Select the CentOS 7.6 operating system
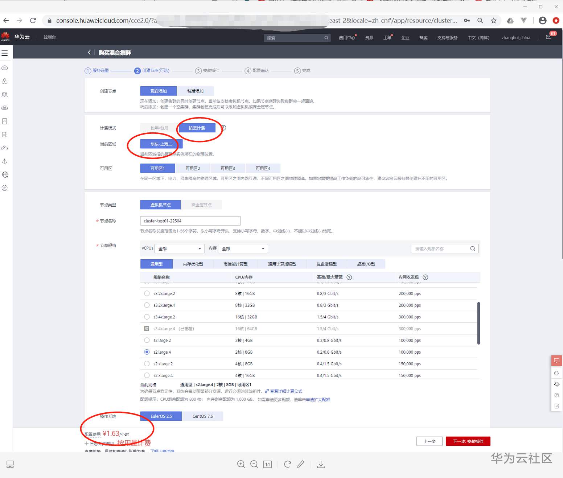The width and height of the screenshot is (563, 478). point(203,416)
